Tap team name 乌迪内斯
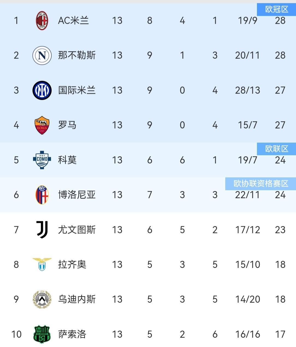296x347 pixels. pos(77,299)
